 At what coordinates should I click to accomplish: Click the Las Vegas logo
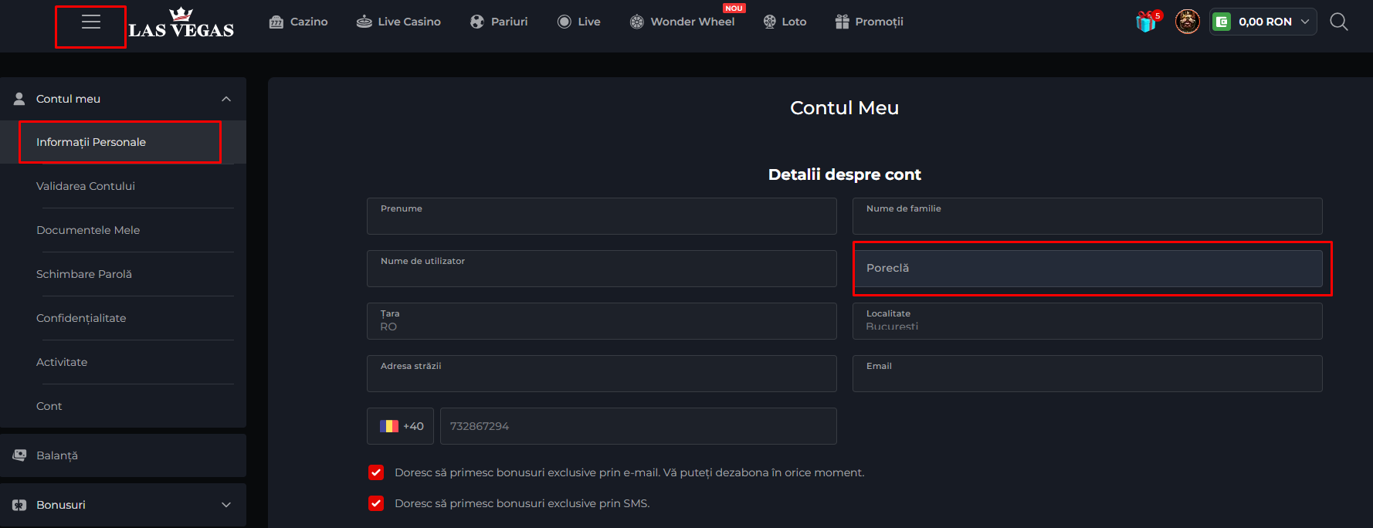pyautogui.click(x=181, y=23)
